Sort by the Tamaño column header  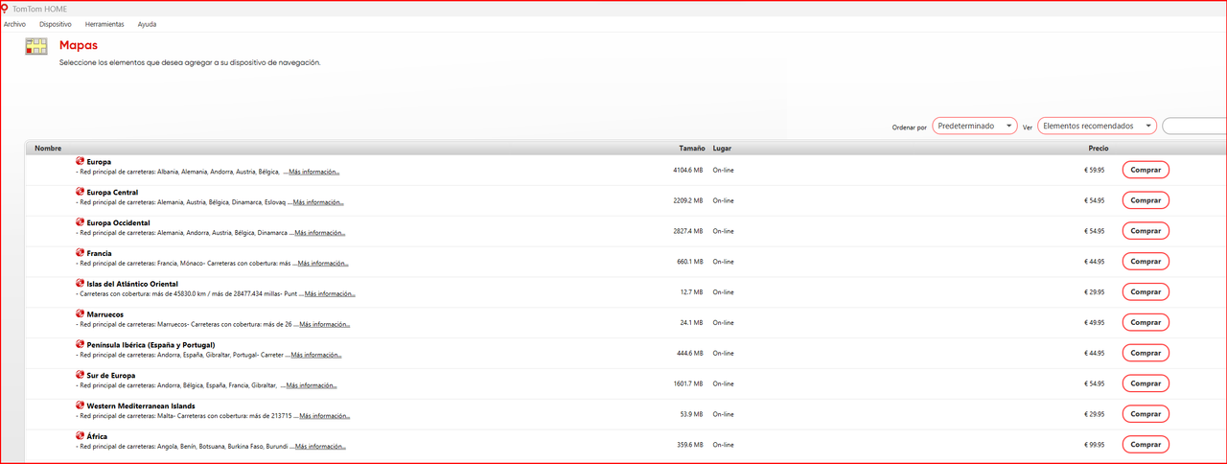click(692, 149)
